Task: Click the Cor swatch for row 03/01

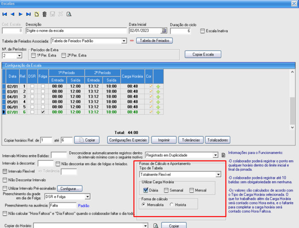Action: 150,92
